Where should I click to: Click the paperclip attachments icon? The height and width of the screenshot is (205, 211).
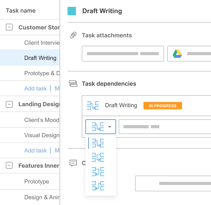click(73, 35)
